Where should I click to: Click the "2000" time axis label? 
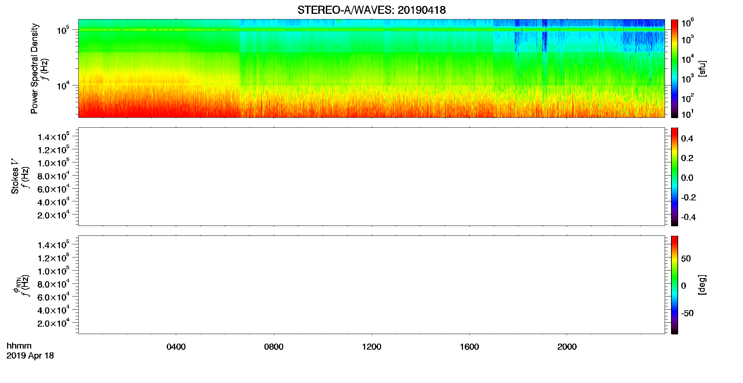[x=567, y=347]
